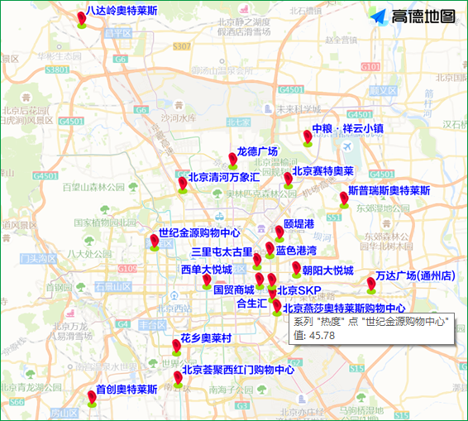The height and width of the screenshot is (421, 468).
Task: Select the 颐堤港 map pin
Action: point(279,234)
